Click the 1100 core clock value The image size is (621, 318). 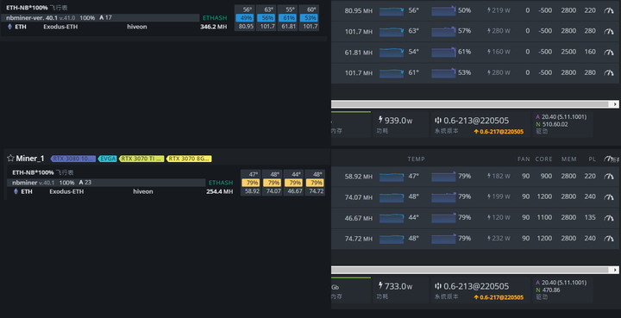[544, 217]
